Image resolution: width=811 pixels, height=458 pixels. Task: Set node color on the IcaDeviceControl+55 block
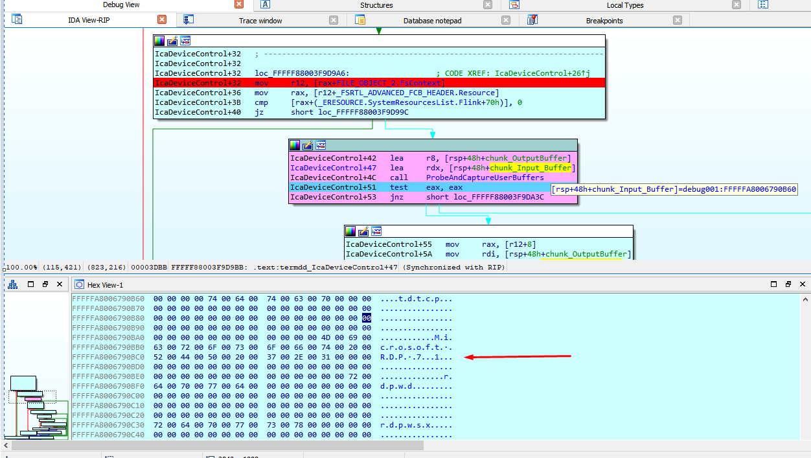coord(350,231)
